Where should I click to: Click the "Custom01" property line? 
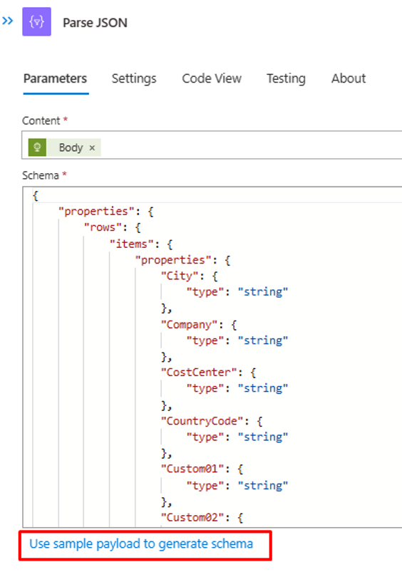pyautogui.click(x=202, y=469)
